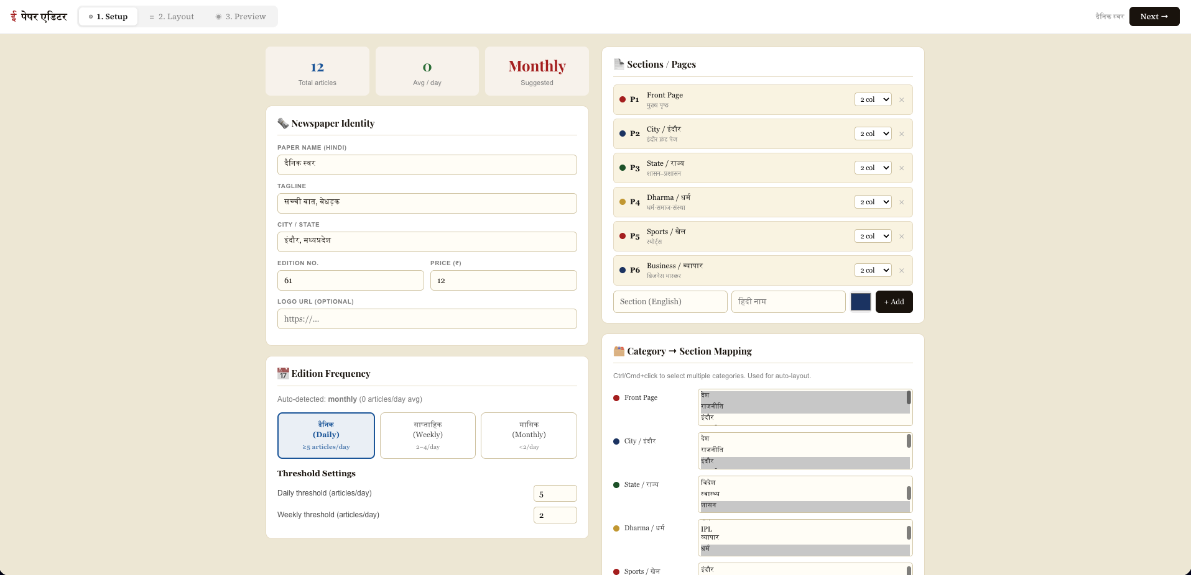Open column dropdown for Dharma section
This screenshot has width=1191, height=575.
coord(873,202)
